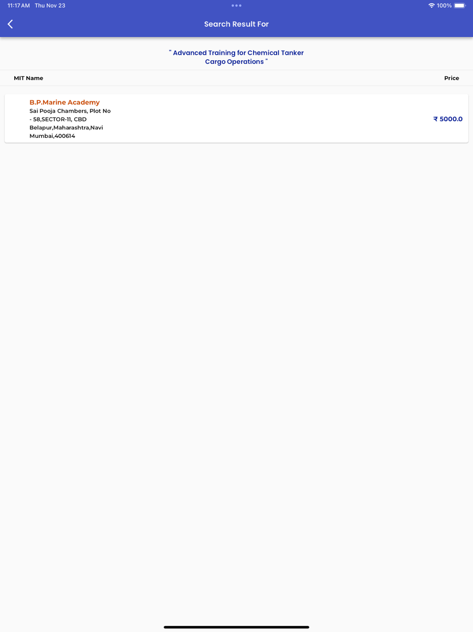Go back using the header arrow

click(10, 24)
